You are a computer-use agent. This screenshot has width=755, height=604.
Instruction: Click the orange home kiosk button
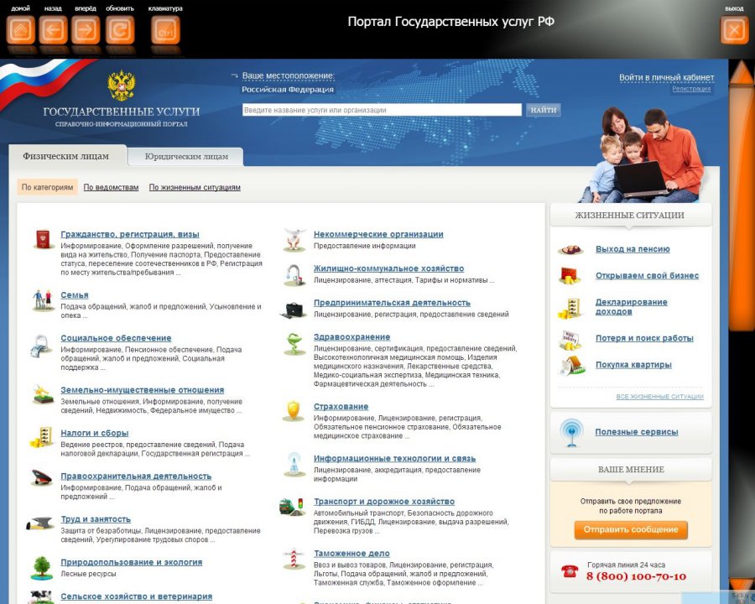(x=21, y=31)
